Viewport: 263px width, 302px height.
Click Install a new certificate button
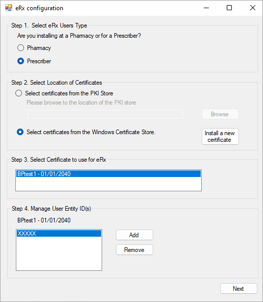pos(220,136)
